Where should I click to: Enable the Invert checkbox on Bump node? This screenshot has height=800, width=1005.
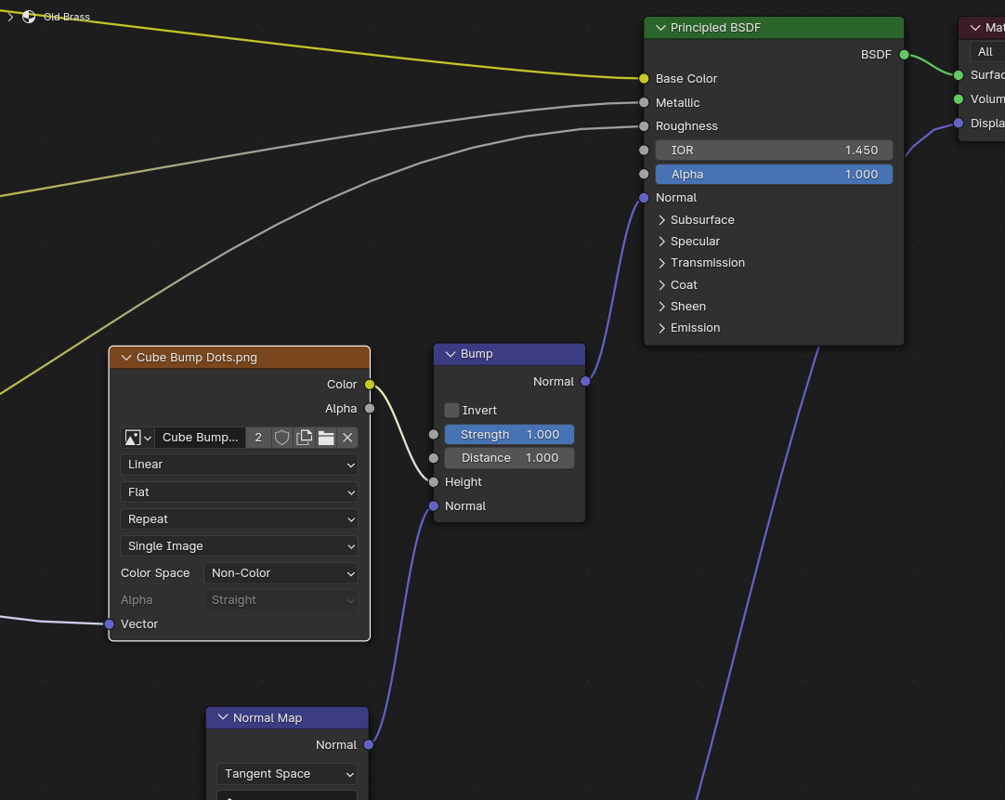[451, 411]
